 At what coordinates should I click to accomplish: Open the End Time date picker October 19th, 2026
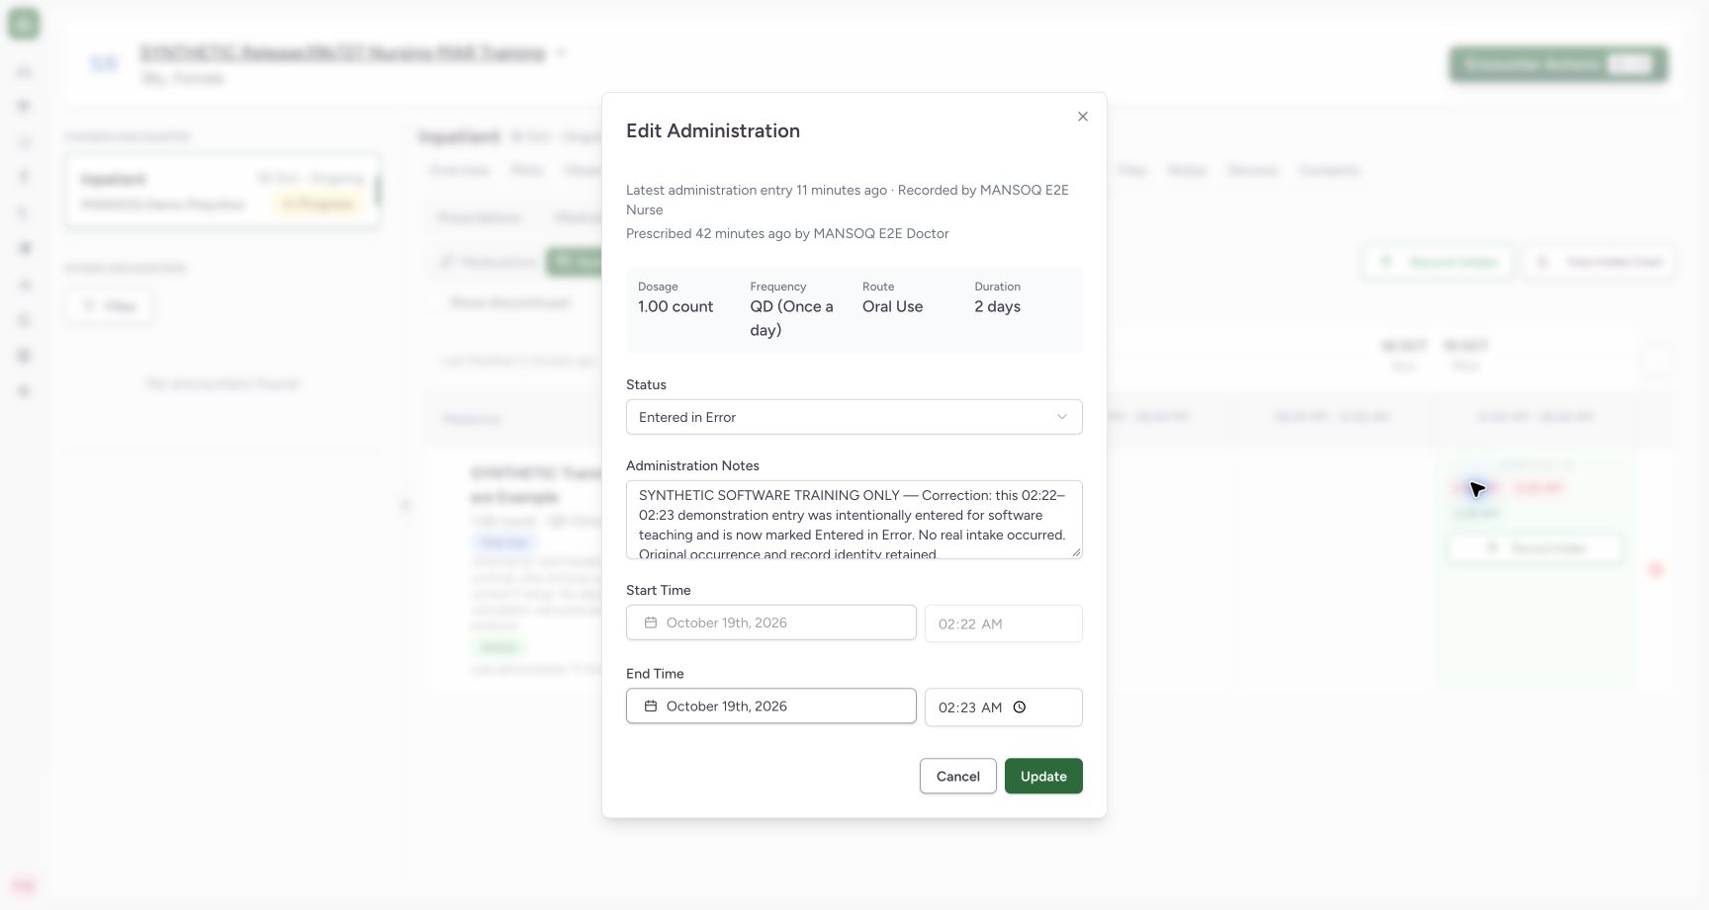coord(771,706)
